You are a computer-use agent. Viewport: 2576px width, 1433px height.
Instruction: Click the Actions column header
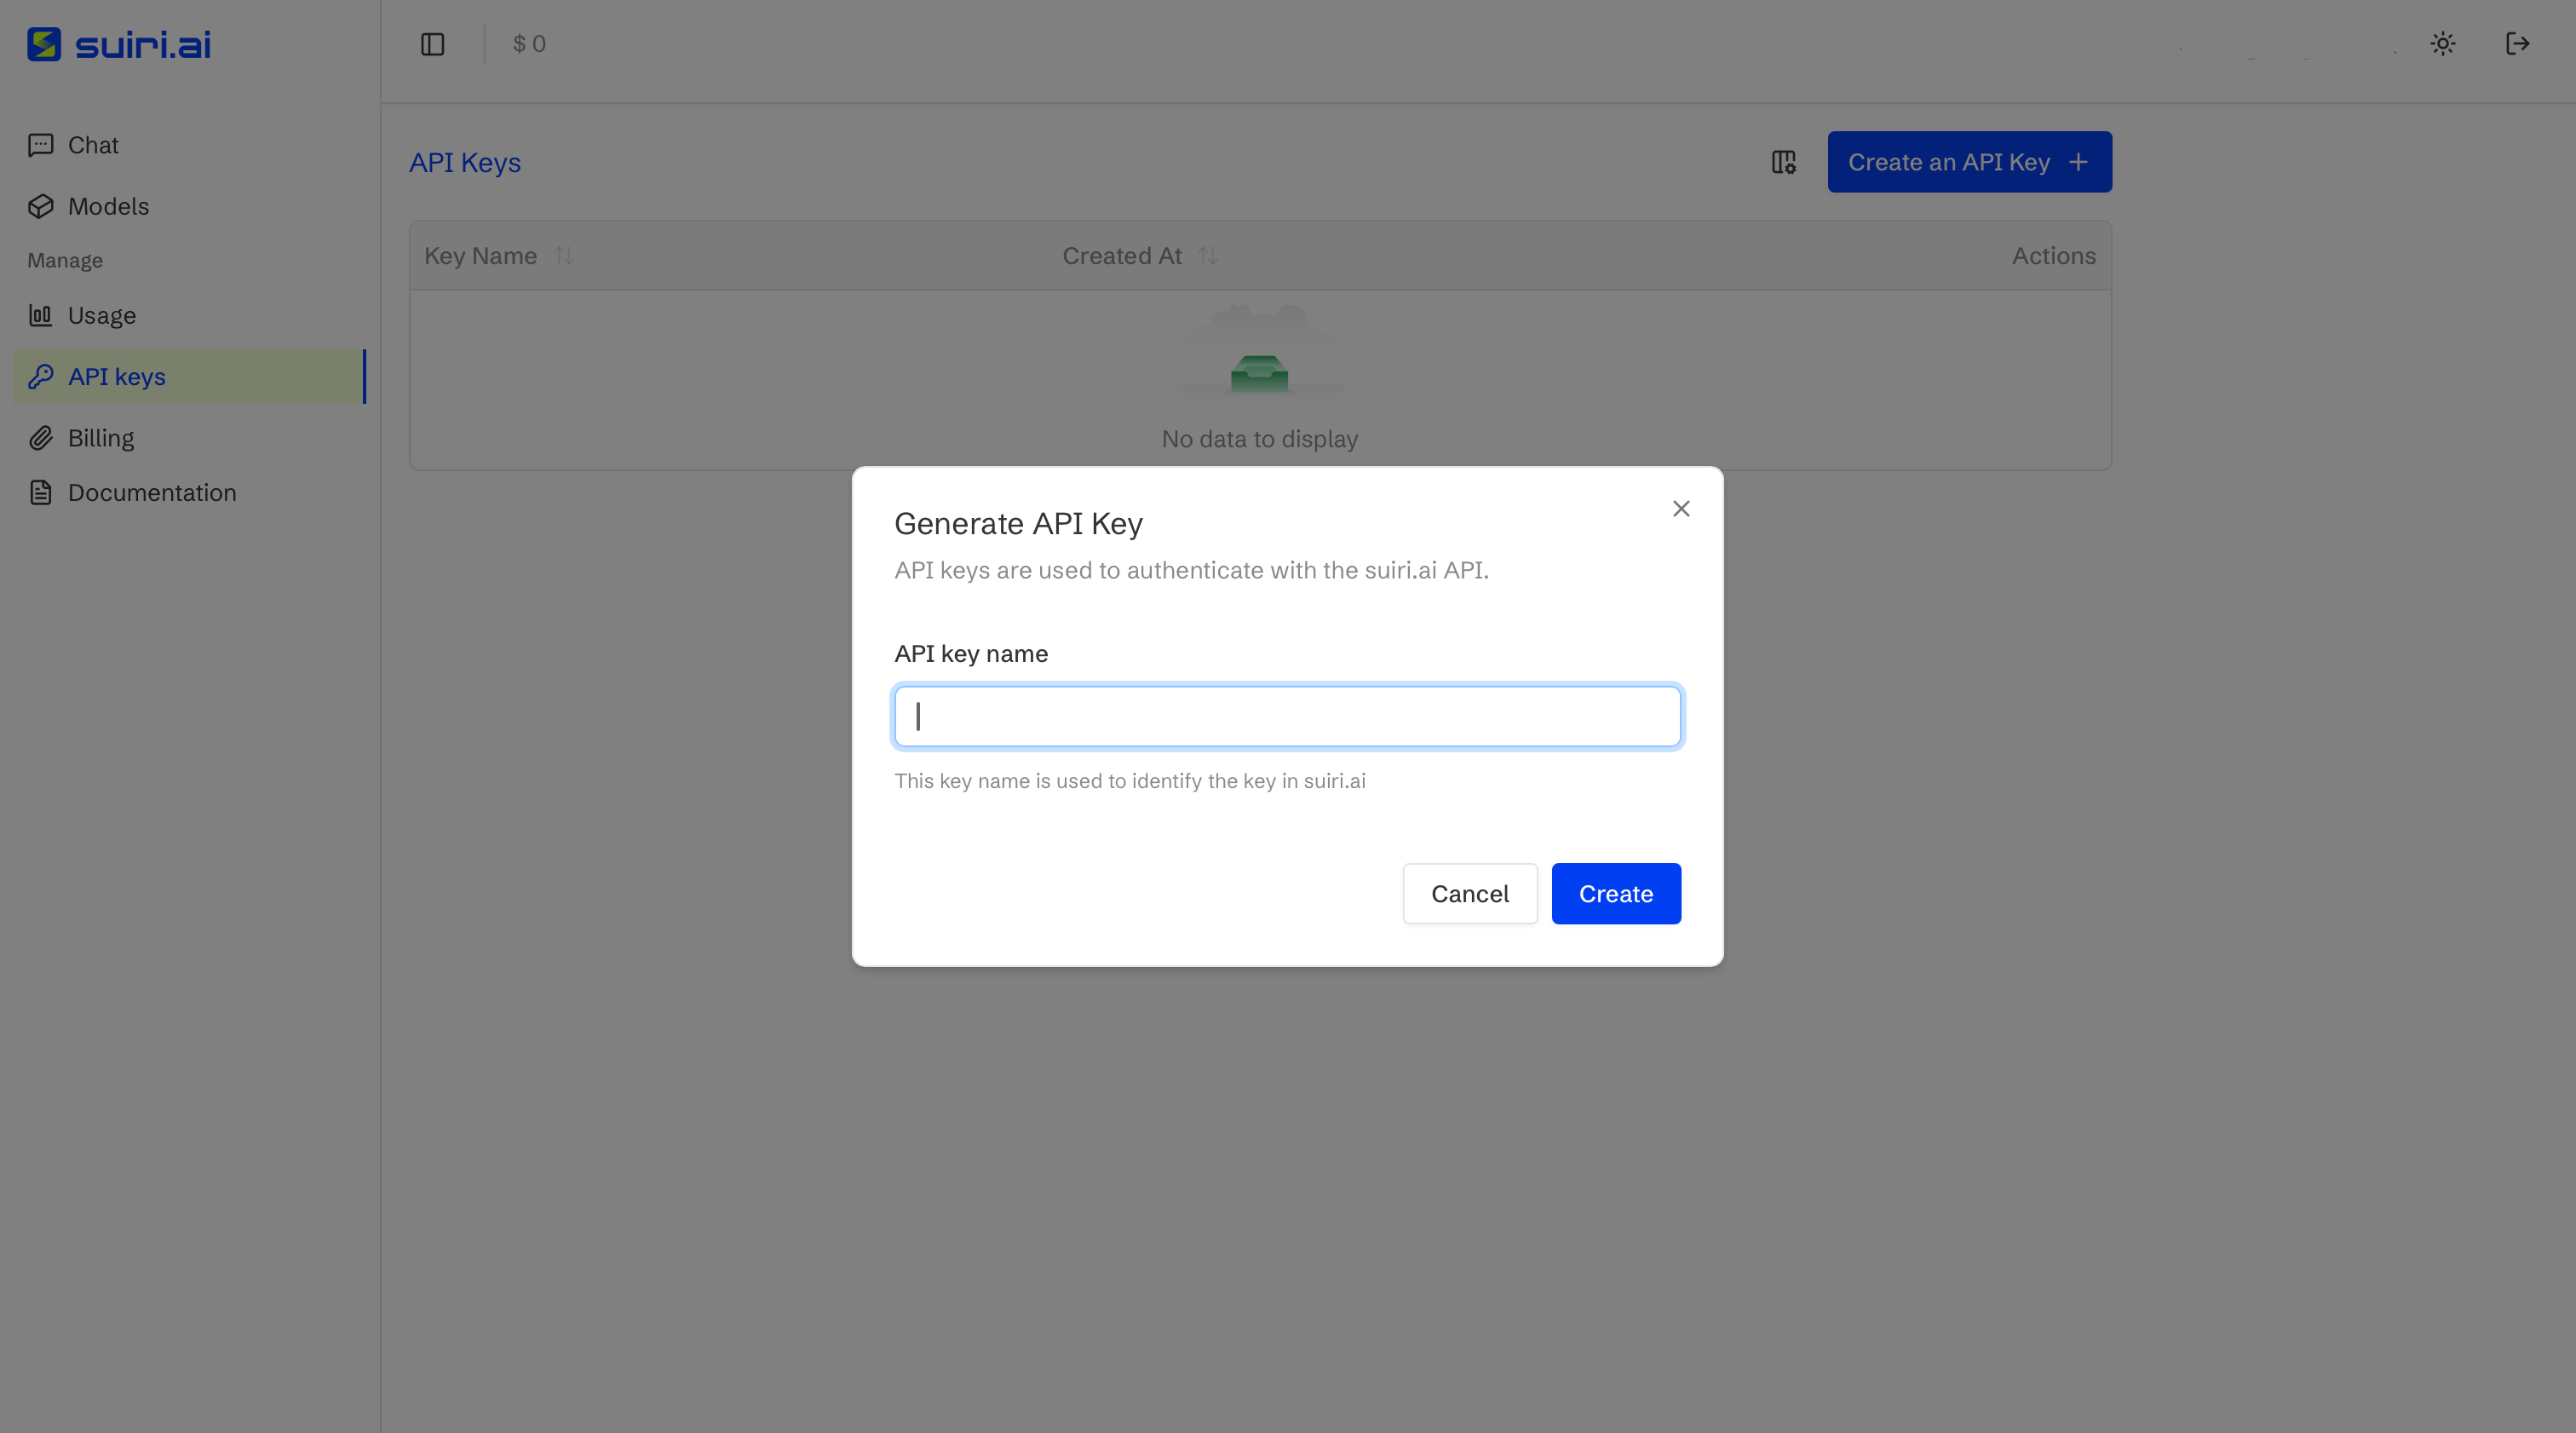2053,256
